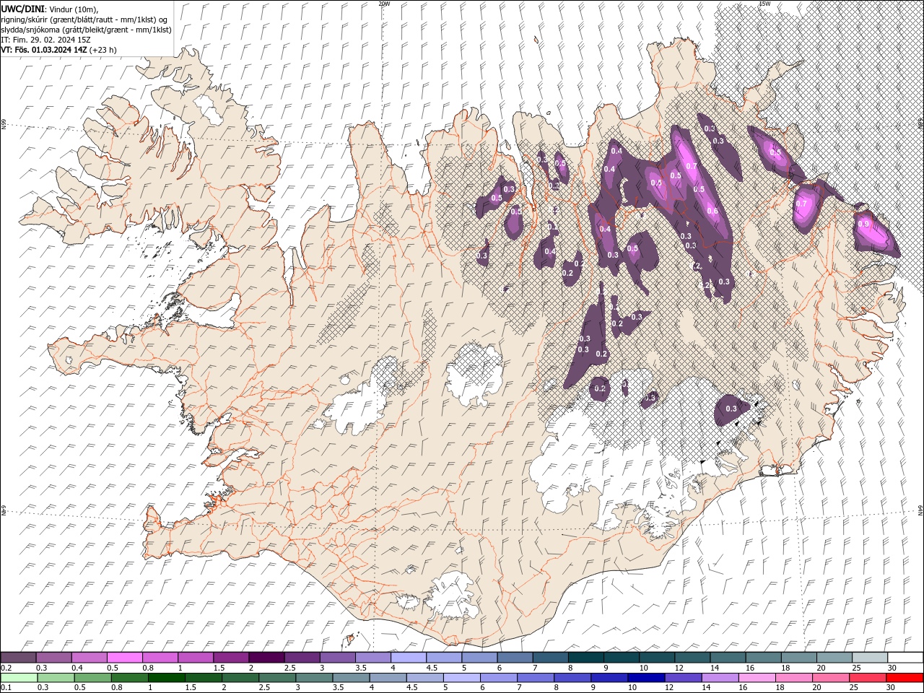Pick the bottom-row legend swatch starting at 6
924x693 pixels.
[499, 678]
